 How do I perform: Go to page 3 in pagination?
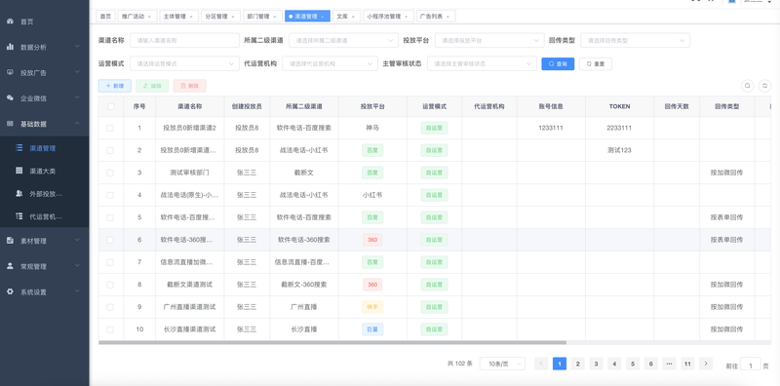[596, 364]
